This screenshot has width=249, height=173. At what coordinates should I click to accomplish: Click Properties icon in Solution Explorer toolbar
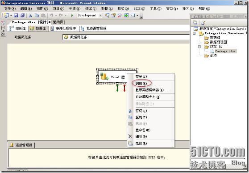pyautogui.click(x=195, y=23)
